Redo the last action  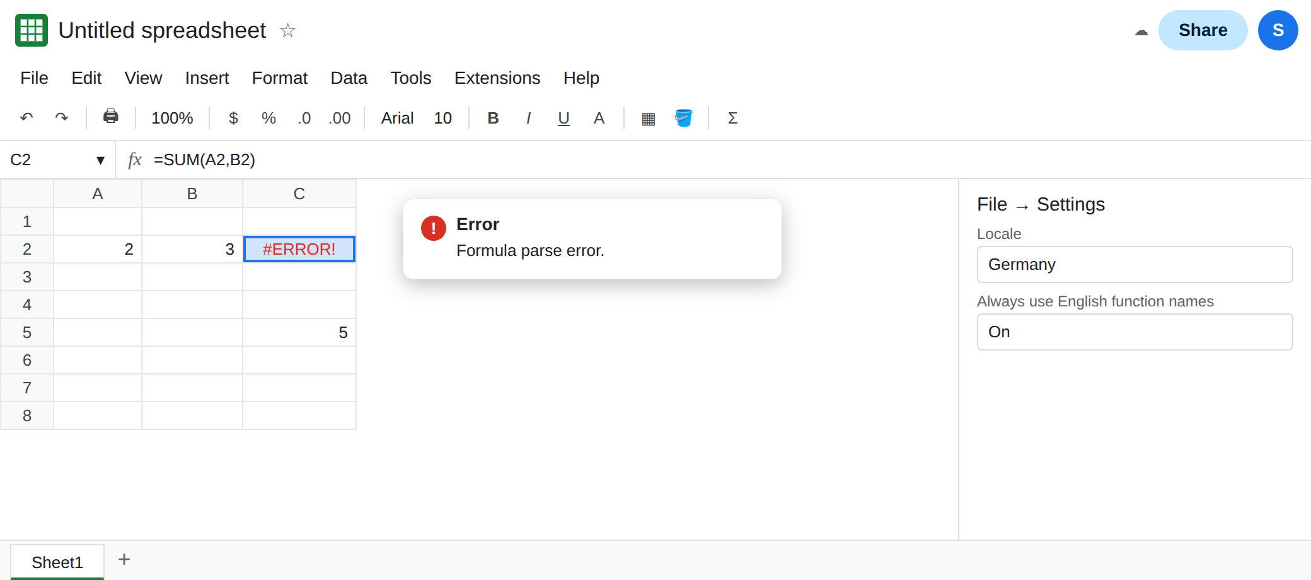62,118
